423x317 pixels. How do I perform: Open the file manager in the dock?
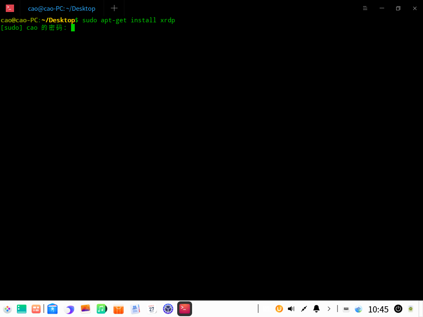(52, 309)
